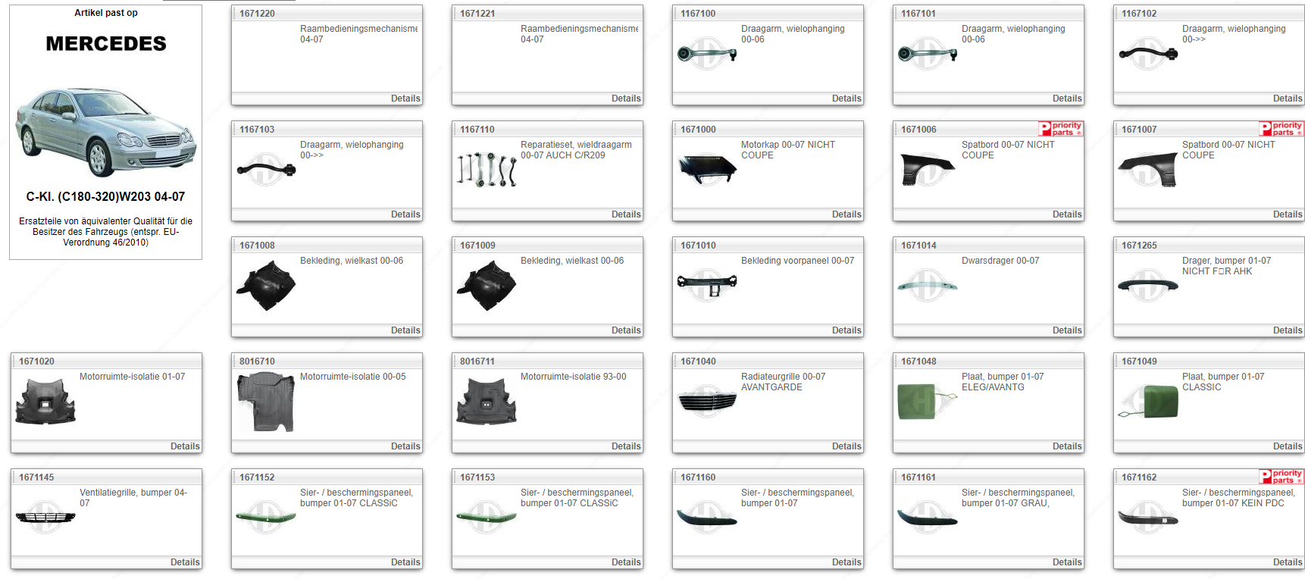
Task: Open Details for article 1671220
Action: pos(405,99)
